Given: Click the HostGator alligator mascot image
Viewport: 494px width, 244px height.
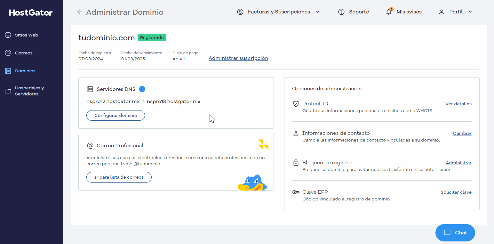Looking at the screenshot, I should (252, 183).
